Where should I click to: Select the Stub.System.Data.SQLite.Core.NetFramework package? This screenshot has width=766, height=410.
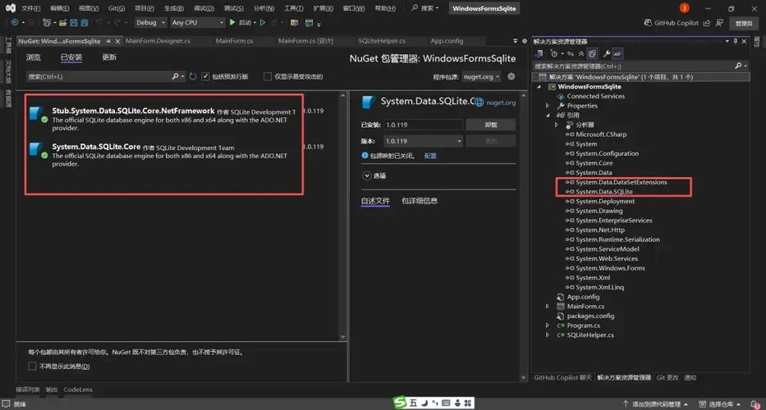pyautogui.click(x=163, y=119)
